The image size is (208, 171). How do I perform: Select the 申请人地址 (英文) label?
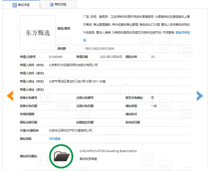(x=32, y=90)
